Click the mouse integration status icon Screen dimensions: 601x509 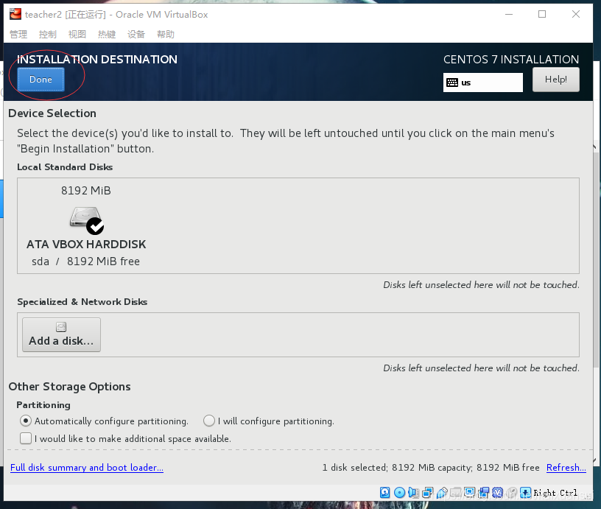(x=512, y=493)
